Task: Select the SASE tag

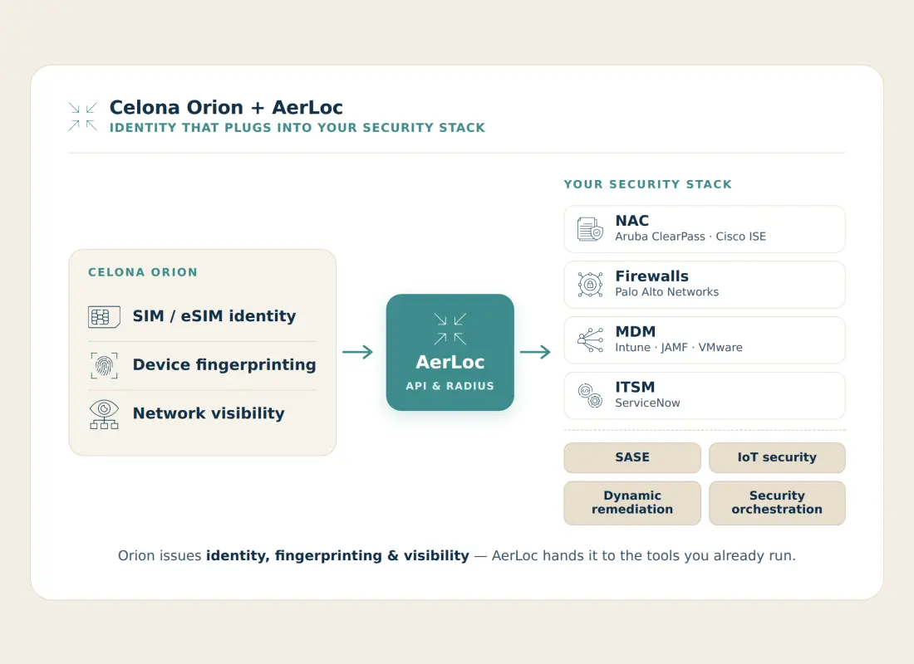Action: point(632,457)
